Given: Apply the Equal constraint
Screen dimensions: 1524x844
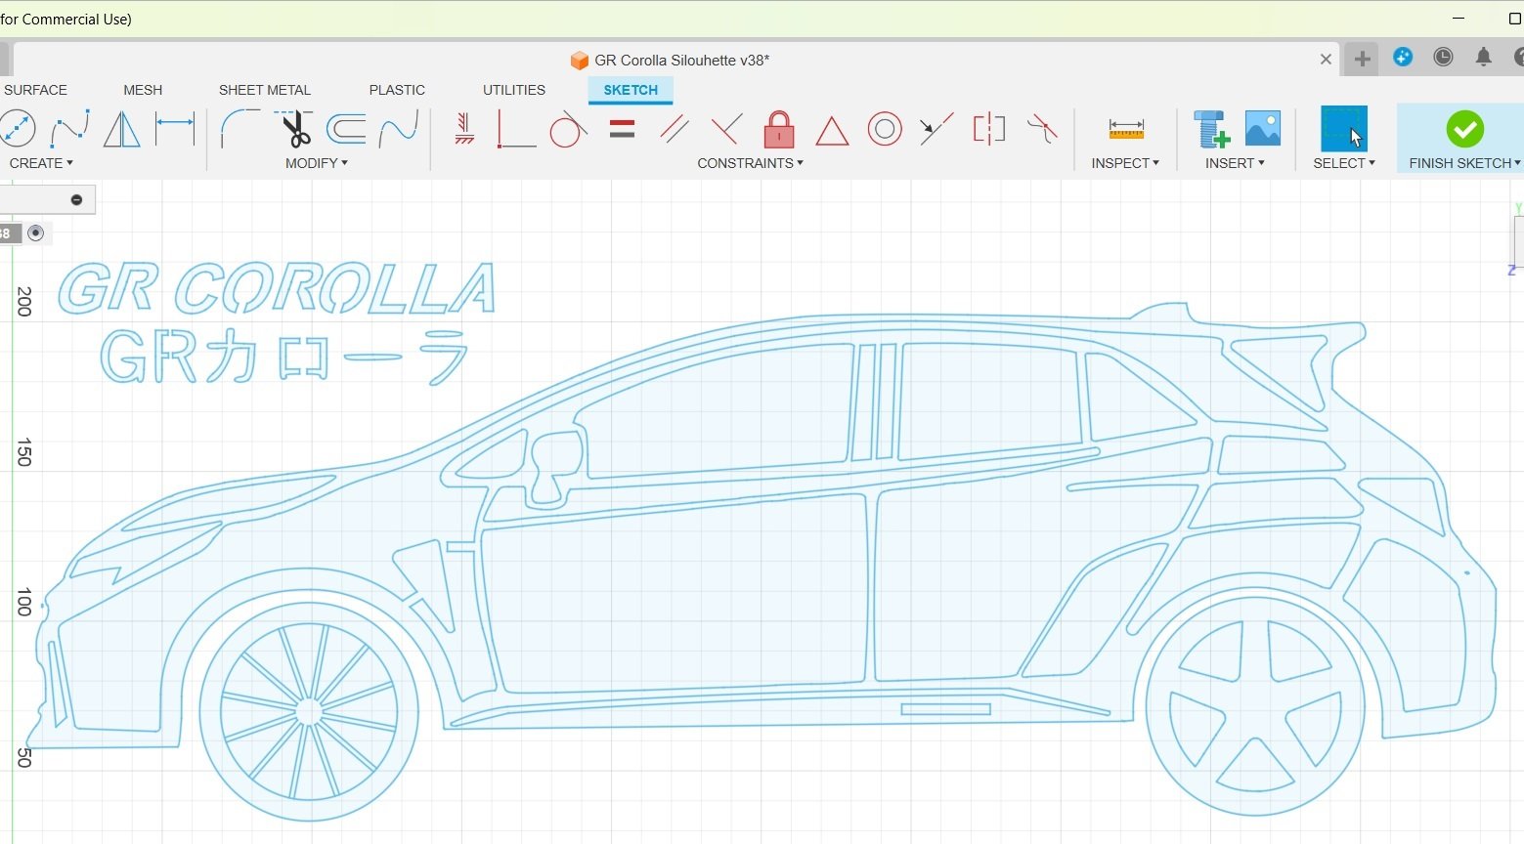Looking at the screenshot, I should click(x=622, y=129).
